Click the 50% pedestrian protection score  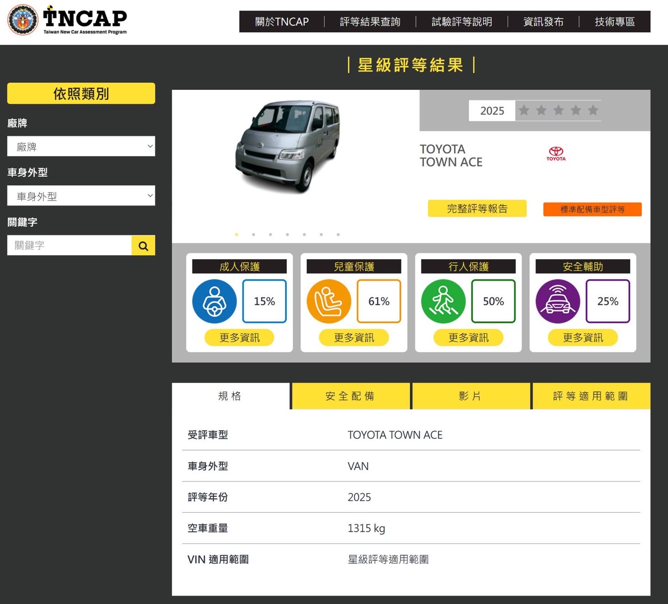493,302
